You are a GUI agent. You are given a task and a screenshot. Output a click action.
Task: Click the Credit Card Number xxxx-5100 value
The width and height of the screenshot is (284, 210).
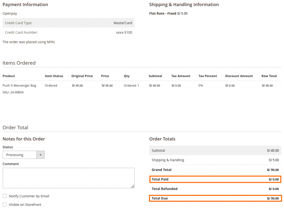tap(124, 32)
